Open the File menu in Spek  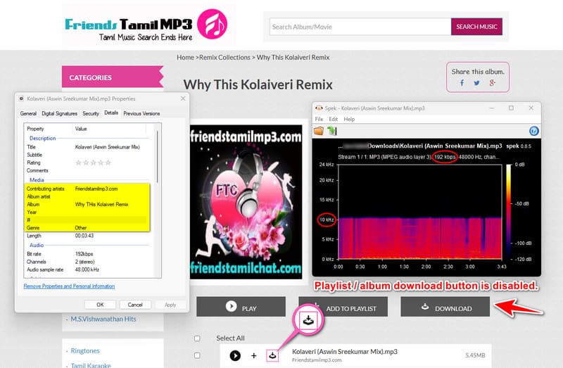[319, 119]
